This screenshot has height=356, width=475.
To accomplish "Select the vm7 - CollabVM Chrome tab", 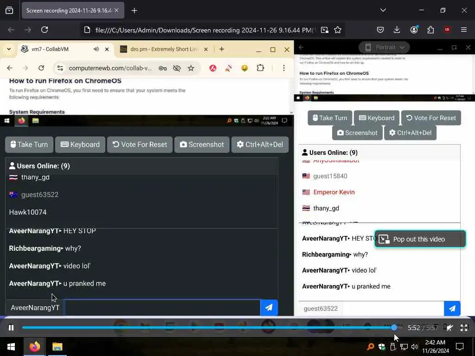I will pyautogui.click(x=65, y=49).
